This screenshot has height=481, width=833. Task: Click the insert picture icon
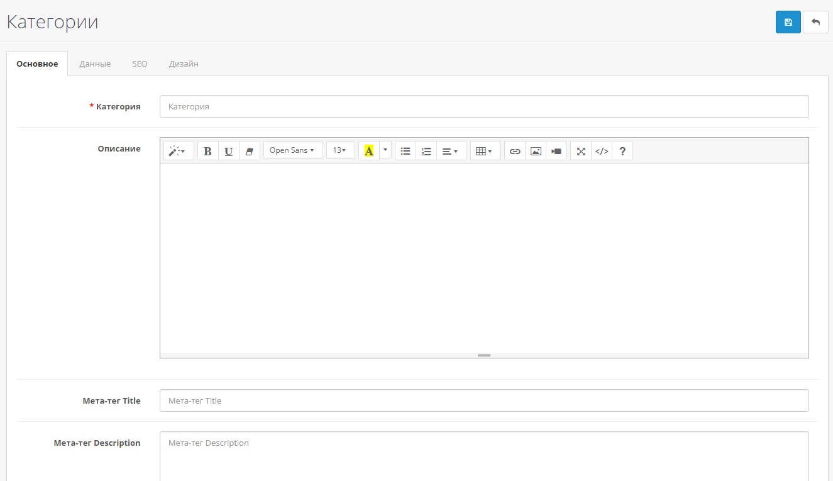point(536,151)
